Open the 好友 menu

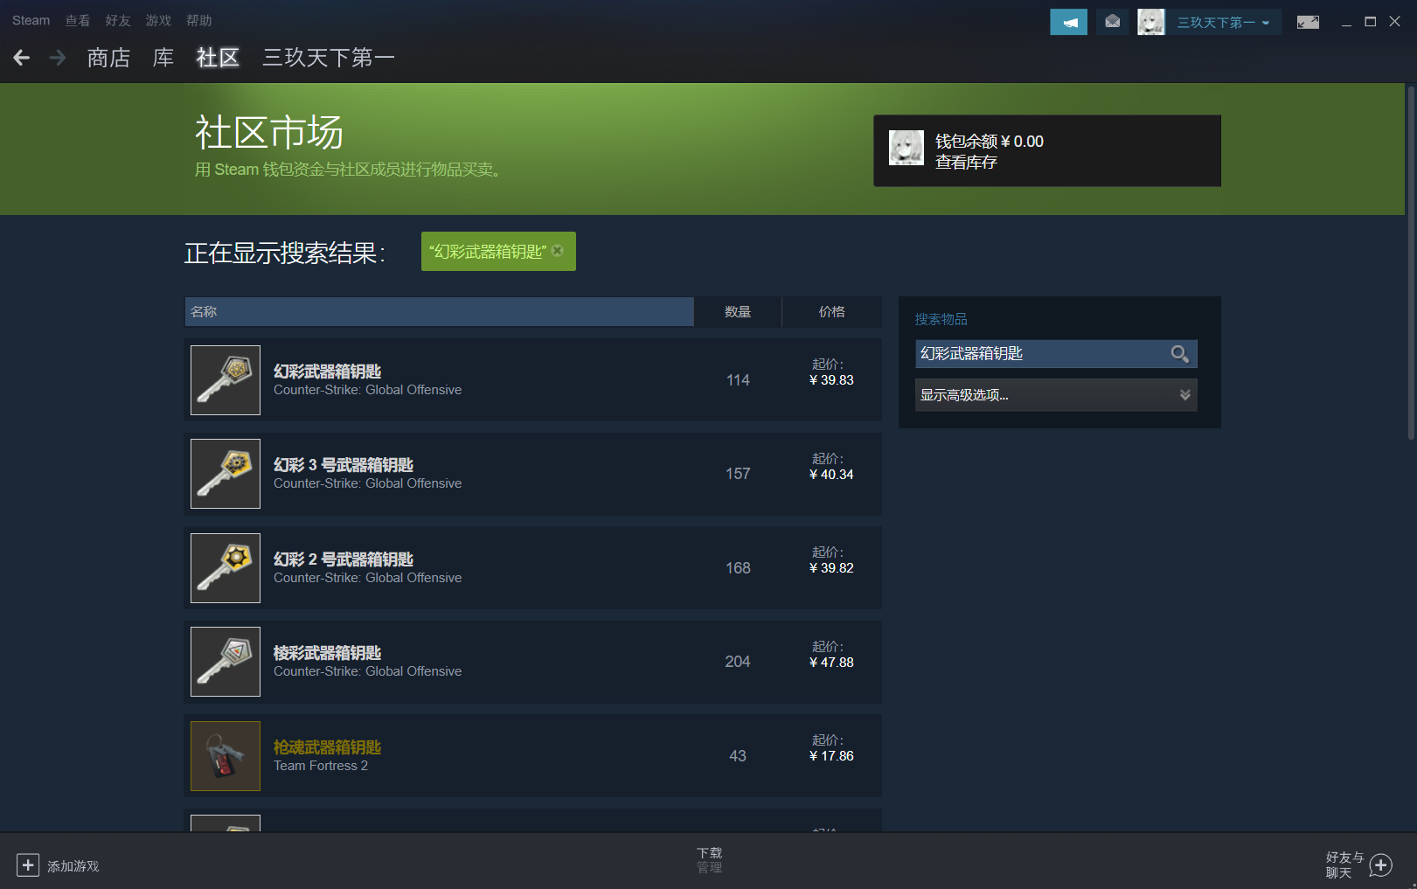coord(118,20)
